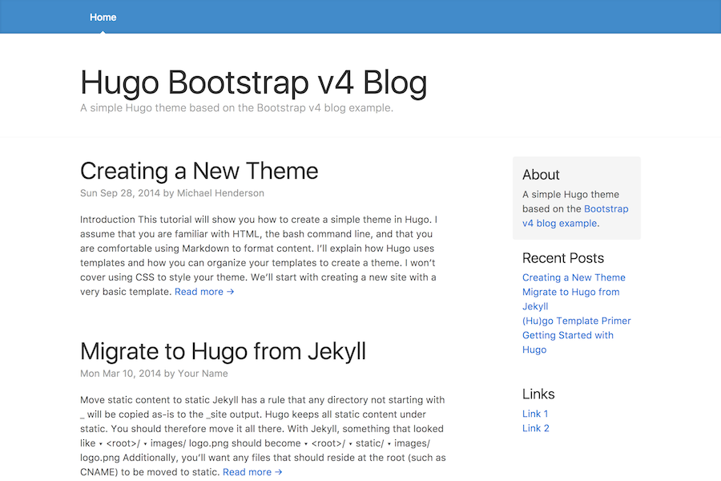Click the arrow icon after second Read more
Image resolution: width=721 pixels, height=481 pixels.
click(x=279, y=472)
